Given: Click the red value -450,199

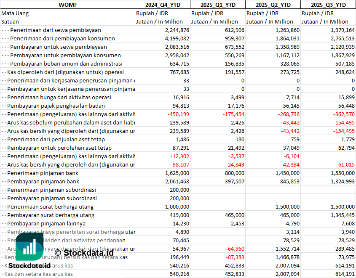Looking at the screenshot, I should coord(178,114).
